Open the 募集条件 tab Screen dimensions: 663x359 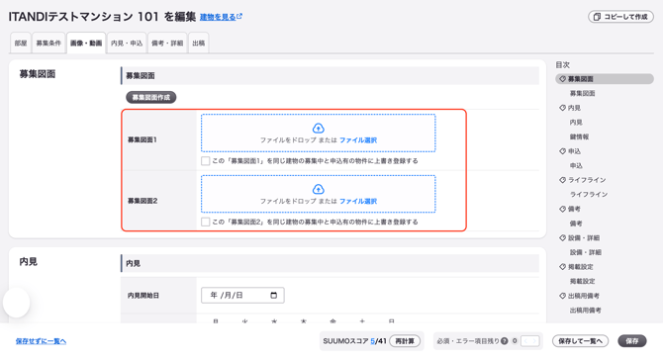(48, 44)
